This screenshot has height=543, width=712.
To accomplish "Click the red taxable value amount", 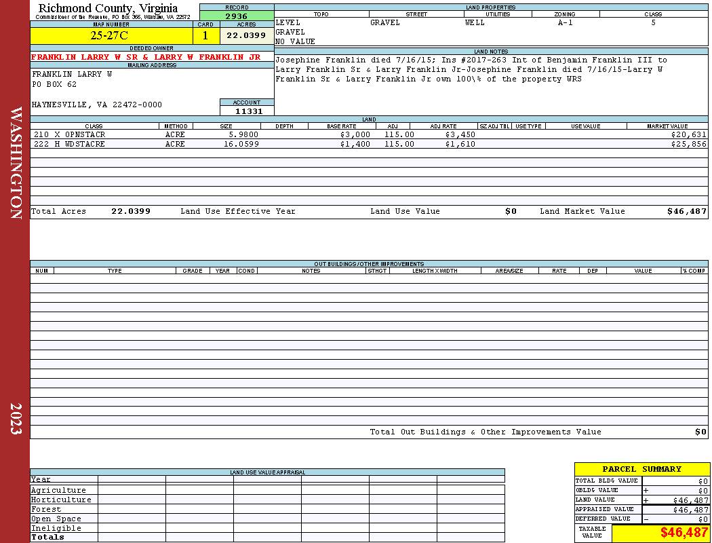I will coord(684,532).
